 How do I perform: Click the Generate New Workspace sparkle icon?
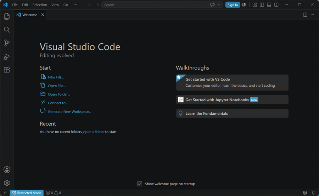[x=43, y=111]
